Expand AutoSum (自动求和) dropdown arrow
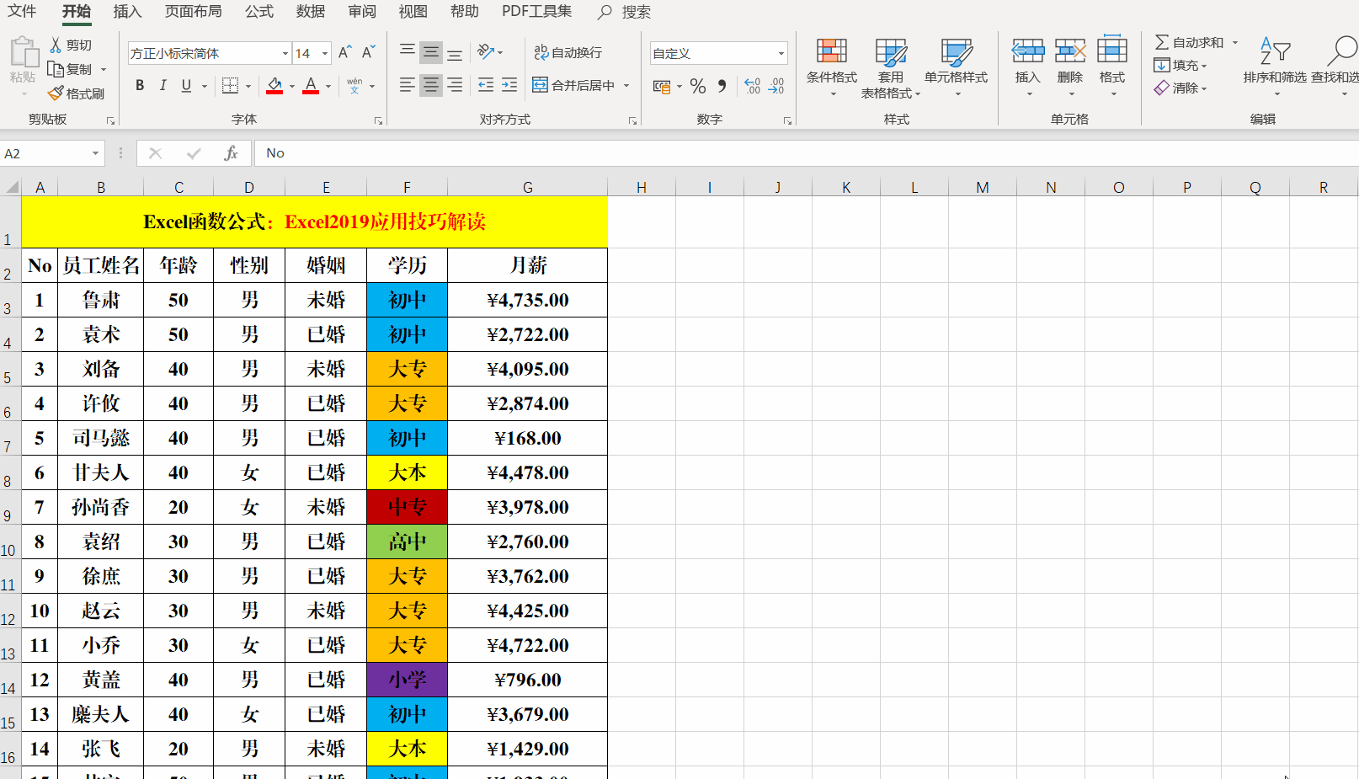1359x779 pixels. click(1235, 42)
